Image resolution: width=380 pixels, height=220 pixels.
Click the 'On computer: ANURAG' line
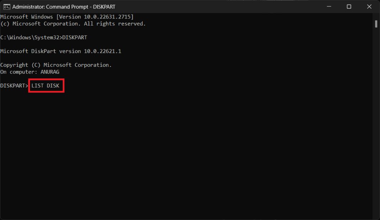coord(30,72)
